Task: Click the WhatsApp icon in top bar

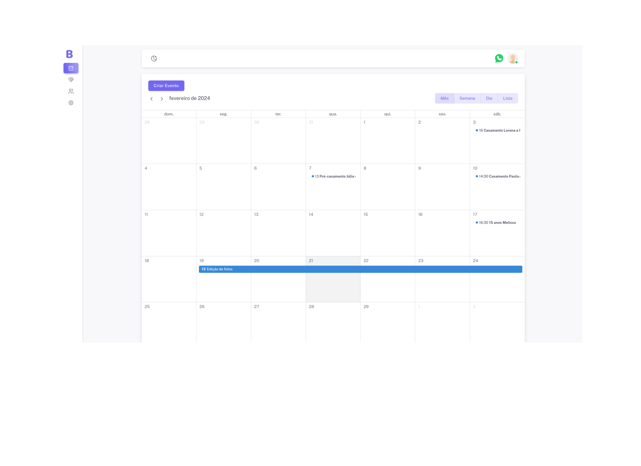Action: (x=499, y=59)
